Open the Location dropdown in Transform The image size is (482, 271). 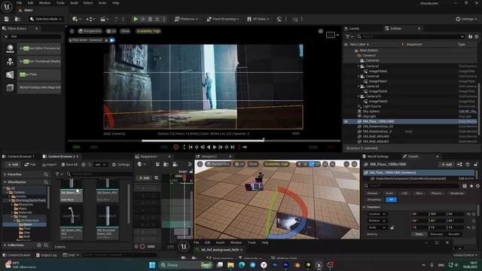377,214
